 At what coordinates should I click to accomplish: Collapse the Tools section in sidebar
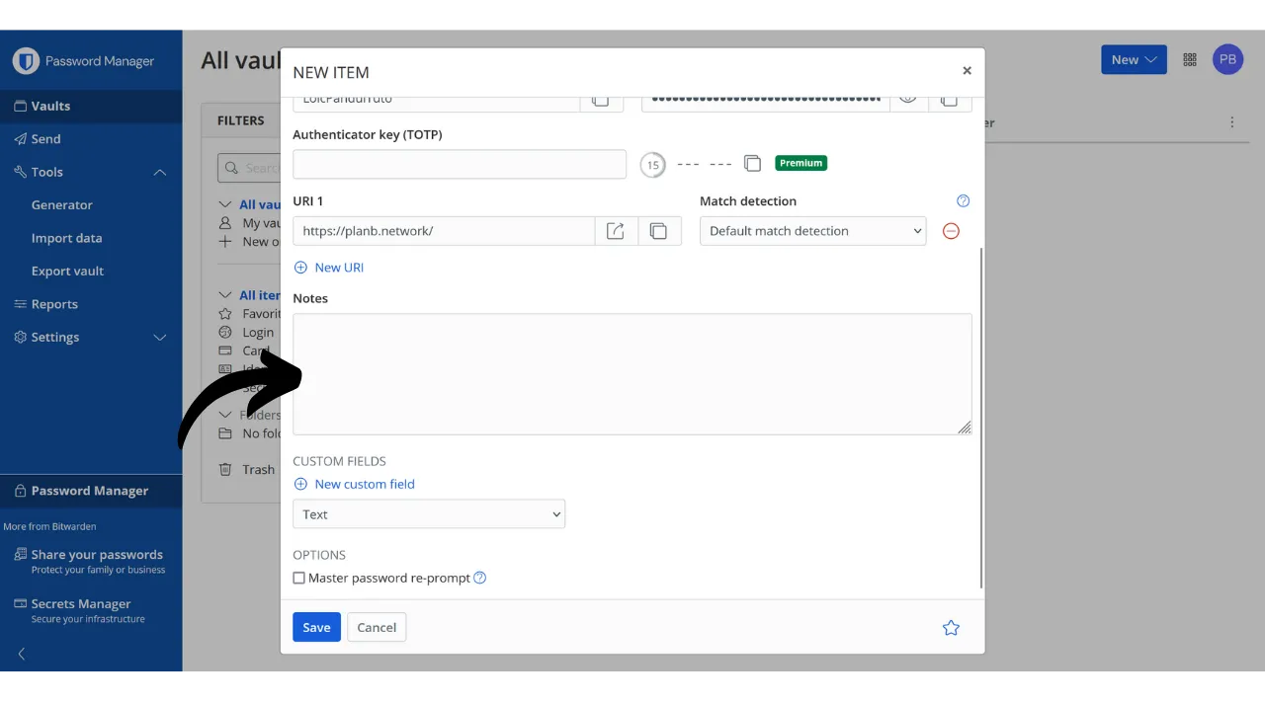coord(159,172)
